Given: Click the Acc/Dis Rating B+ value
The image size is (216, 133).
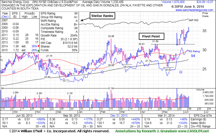Looking at the screenshot, I should [x=76, y=24].
